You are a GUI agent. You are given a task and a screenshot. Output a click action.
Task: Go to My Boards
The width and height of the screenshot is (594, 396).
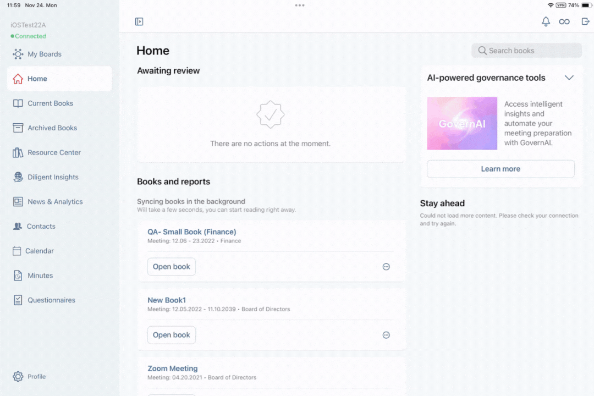tap(45, 54)
